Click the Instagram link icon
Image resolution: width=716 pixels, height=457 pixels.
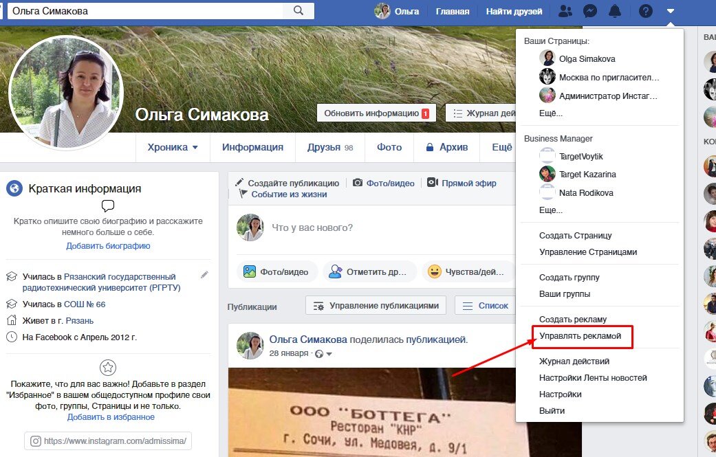pos(35,441)
